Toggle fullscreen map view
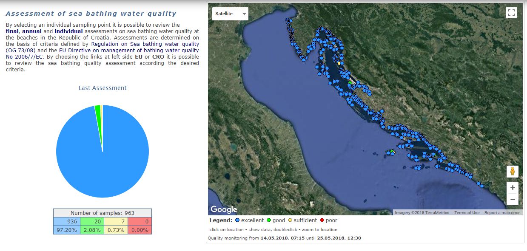The height and width of the screenshot is (251, 527). 511,13
